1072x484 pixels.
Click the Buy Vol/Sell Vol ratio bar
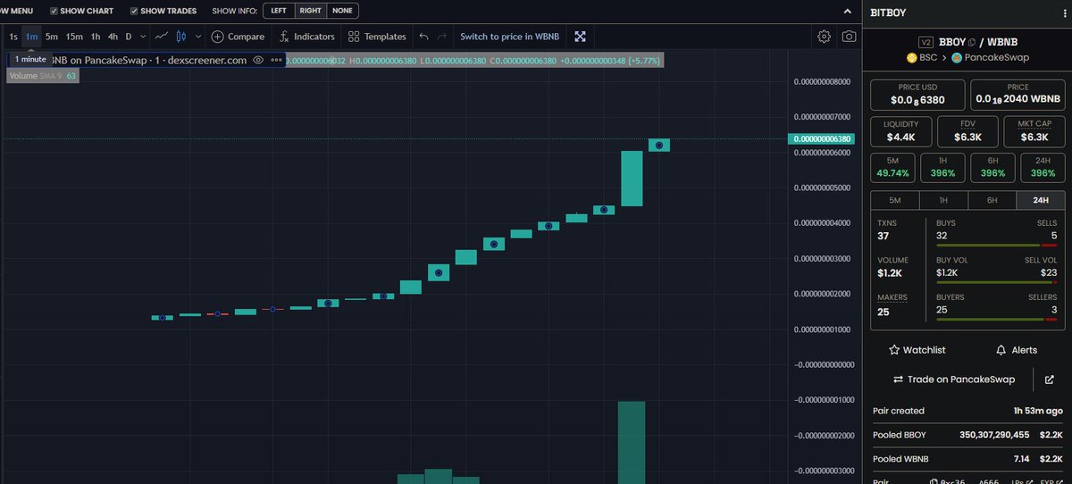(996, 282)
